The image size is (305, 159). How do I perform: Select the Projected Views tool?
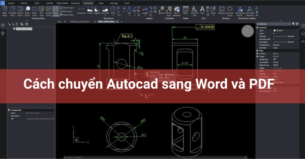[x=12, y=11]
